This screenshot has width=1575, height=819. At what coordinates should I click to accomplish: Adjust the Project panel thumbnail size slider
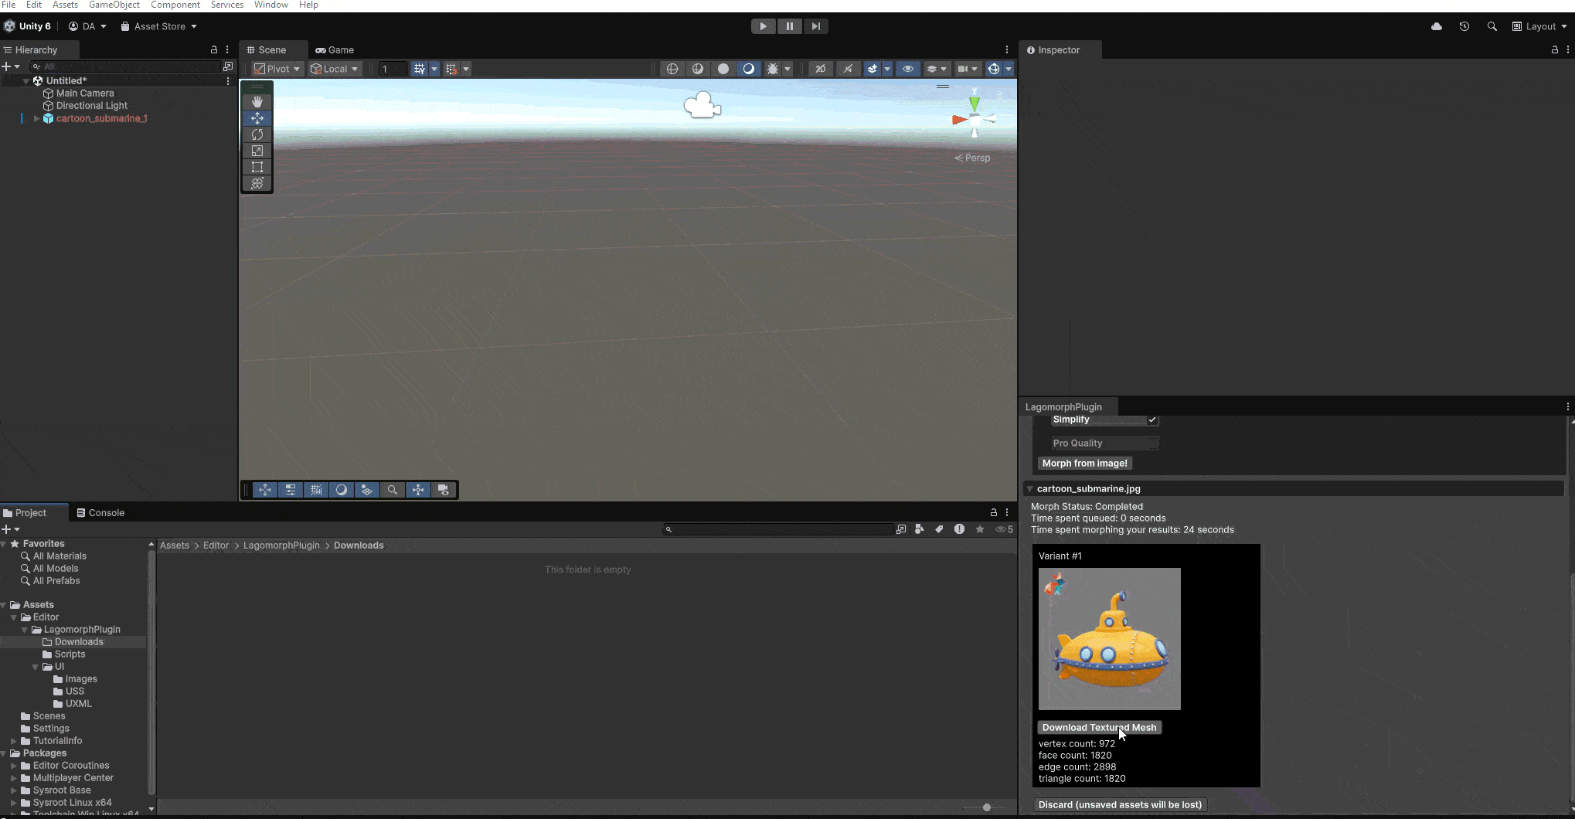pos(987,807)
